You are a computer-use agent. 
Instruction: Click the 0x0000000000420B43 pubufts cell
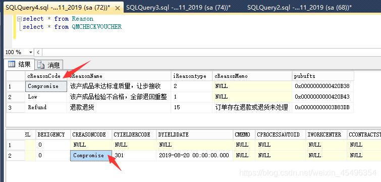322,97
